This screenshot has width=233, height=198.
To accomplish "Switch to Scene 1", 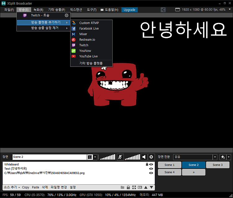I will click(170, 165).
